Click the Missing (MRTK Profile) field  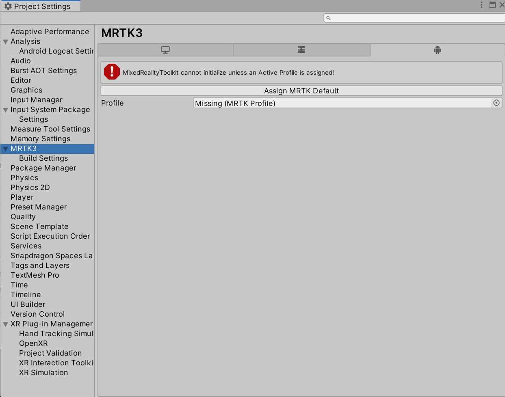(x=342, y=103)
